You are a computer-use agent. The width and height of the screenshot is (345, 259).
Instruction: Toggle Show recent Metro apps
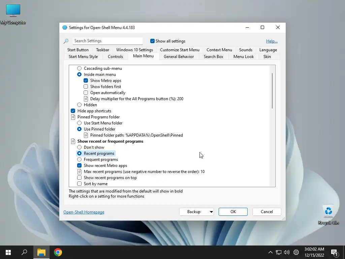80,165
